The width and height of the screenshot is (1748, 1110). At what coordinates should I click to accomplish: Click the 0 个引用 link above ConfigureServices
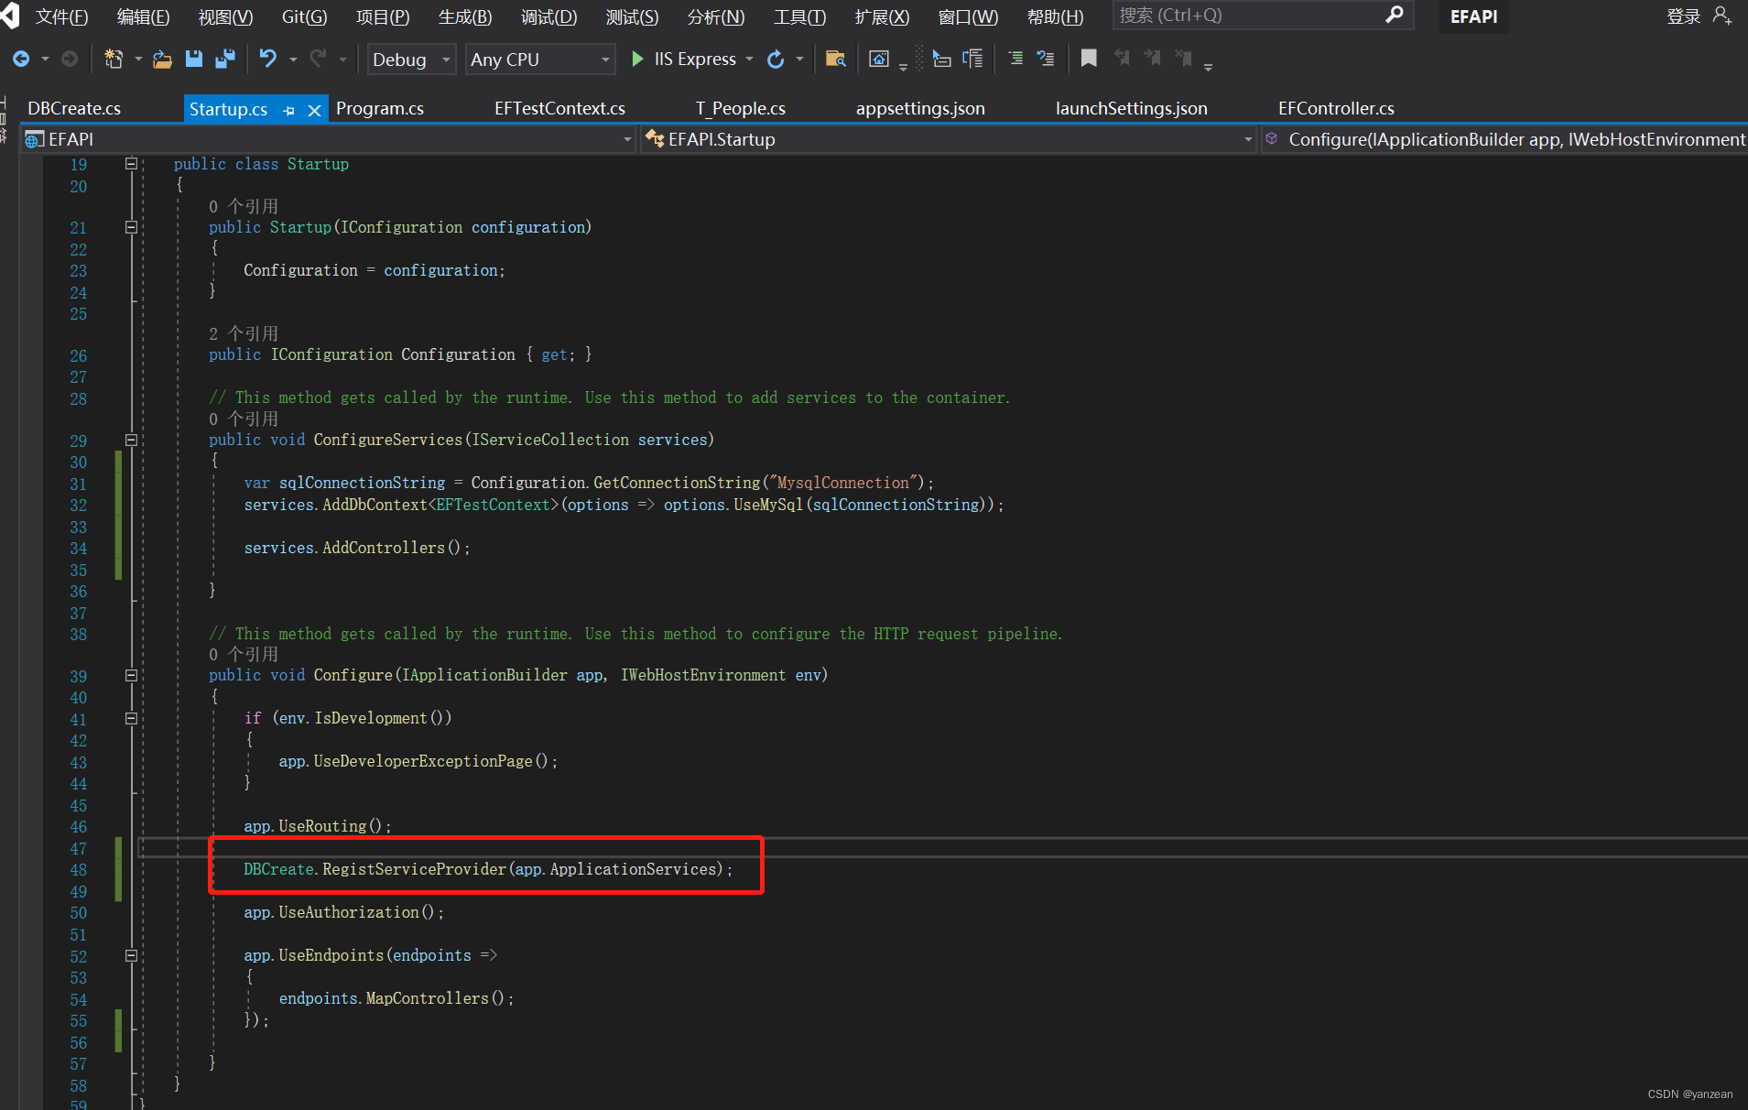click(243, 419)
